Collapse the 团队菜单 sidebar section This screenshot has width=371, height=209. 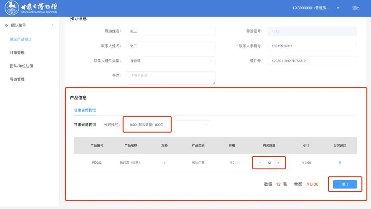pyautogui.click(x=53, y=25)
